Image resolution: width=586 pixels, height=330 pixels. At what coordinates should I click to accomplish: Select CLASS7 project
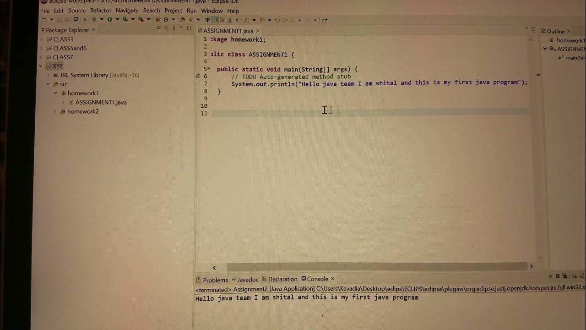(60, 57)
